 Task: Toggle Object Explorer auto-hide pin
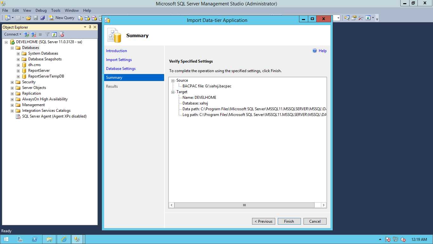90,27
